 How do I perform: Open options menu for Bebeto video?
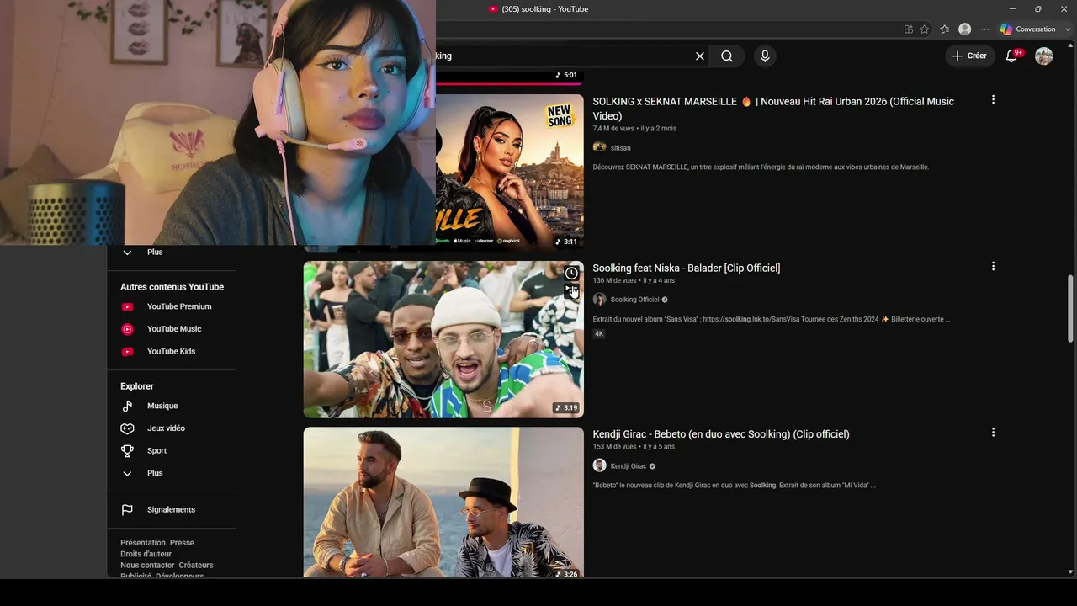tap(993, 432)
